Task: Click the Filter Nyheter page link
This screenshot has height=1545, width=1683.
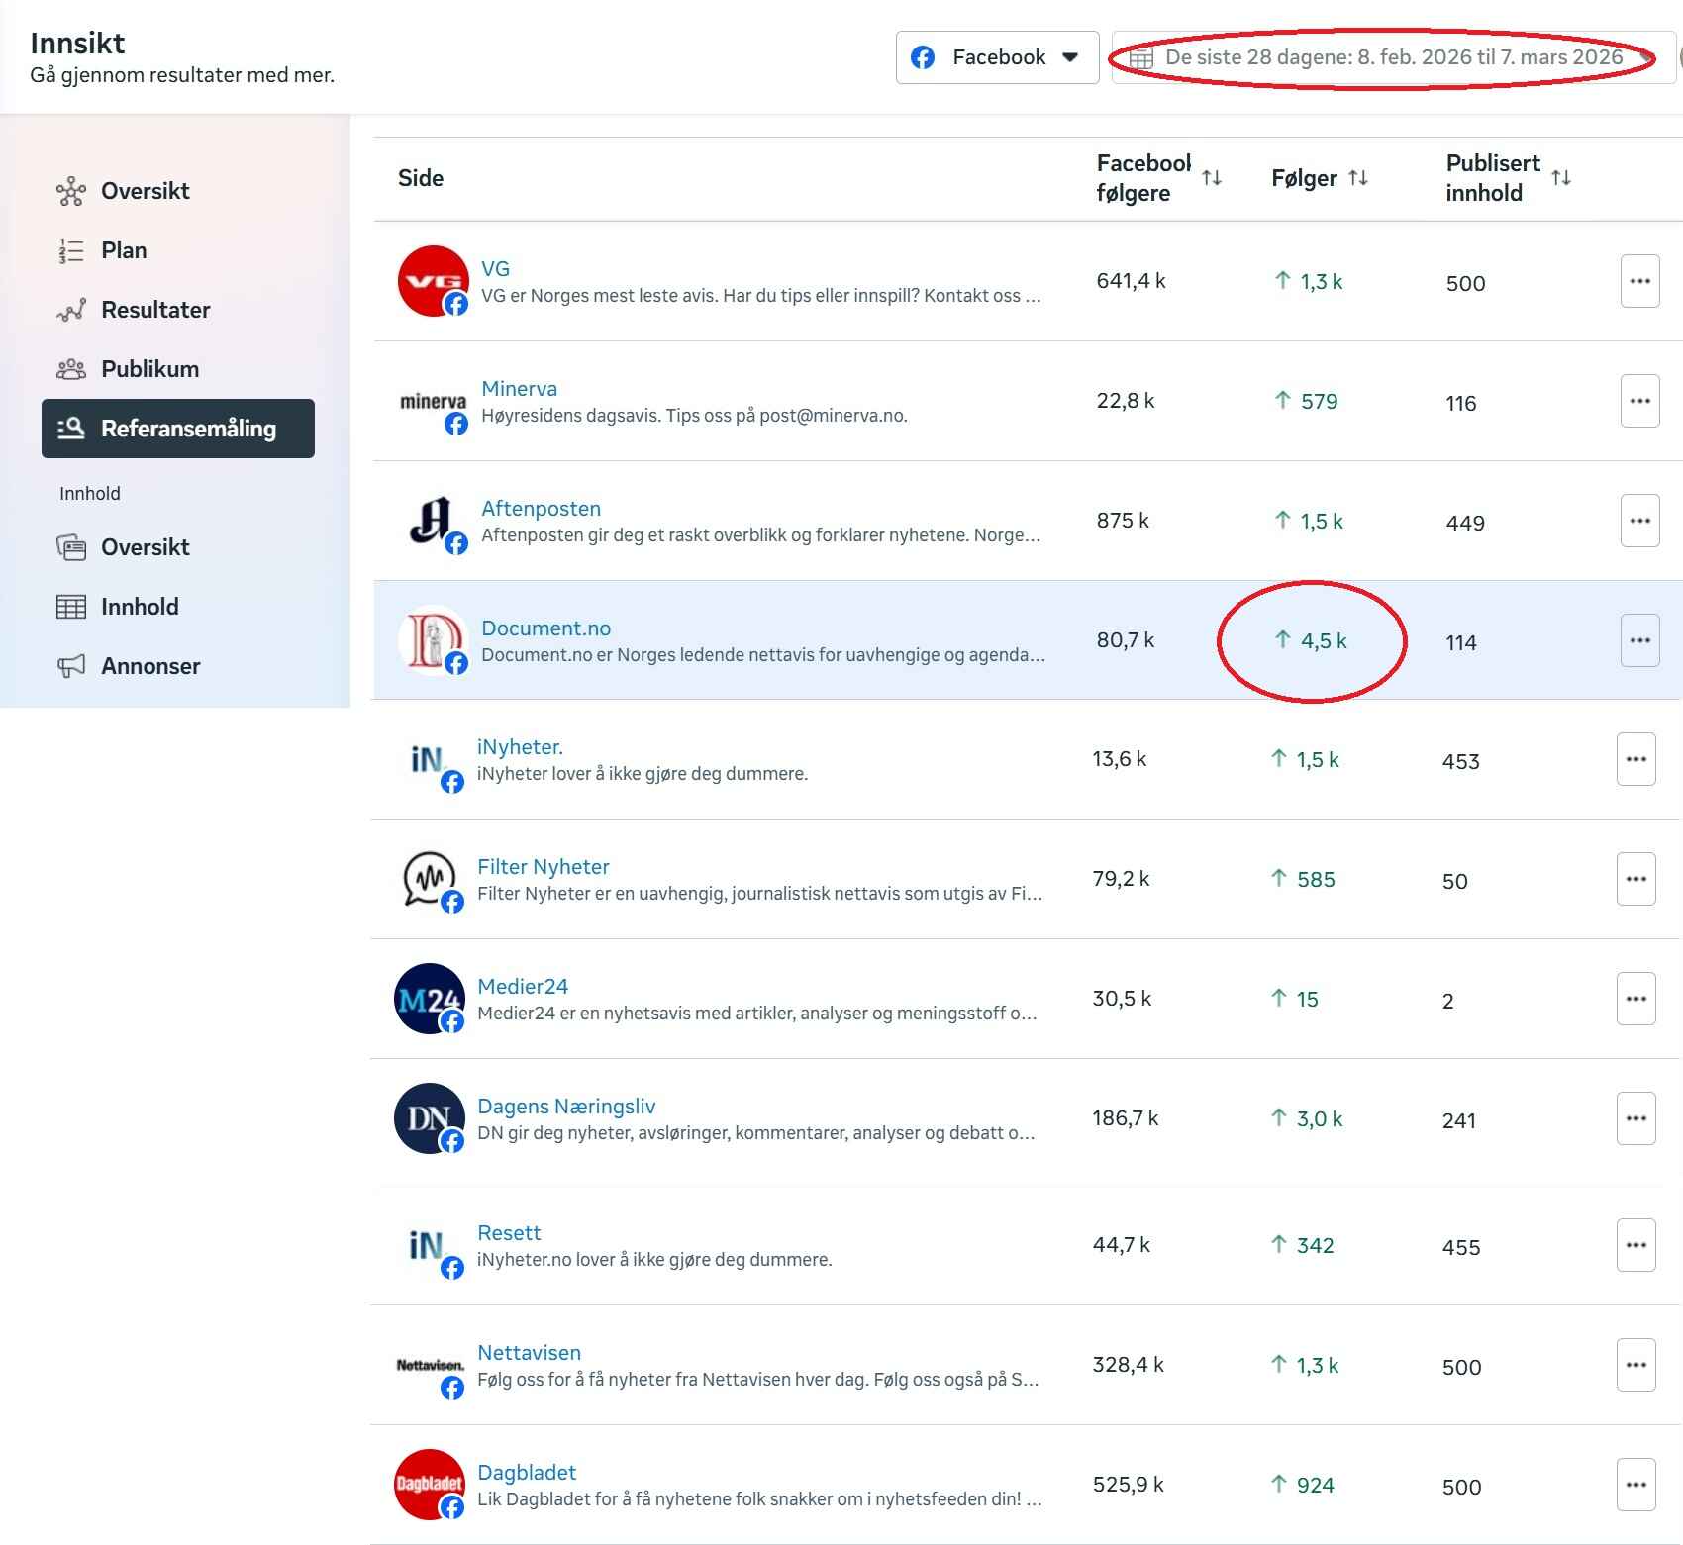Action: tap(543, 867)
